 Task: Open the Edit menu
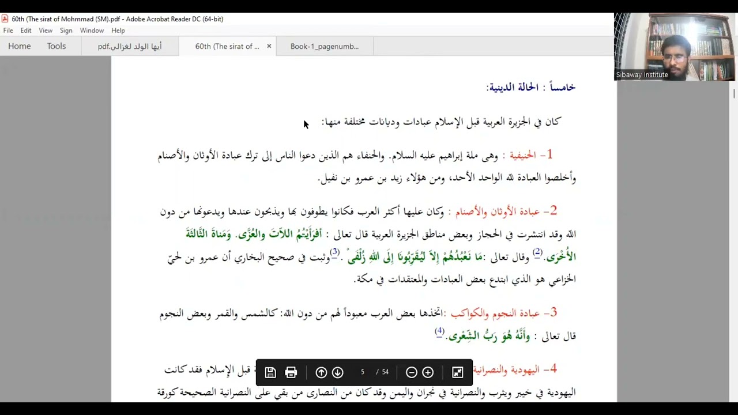point(26,31)
